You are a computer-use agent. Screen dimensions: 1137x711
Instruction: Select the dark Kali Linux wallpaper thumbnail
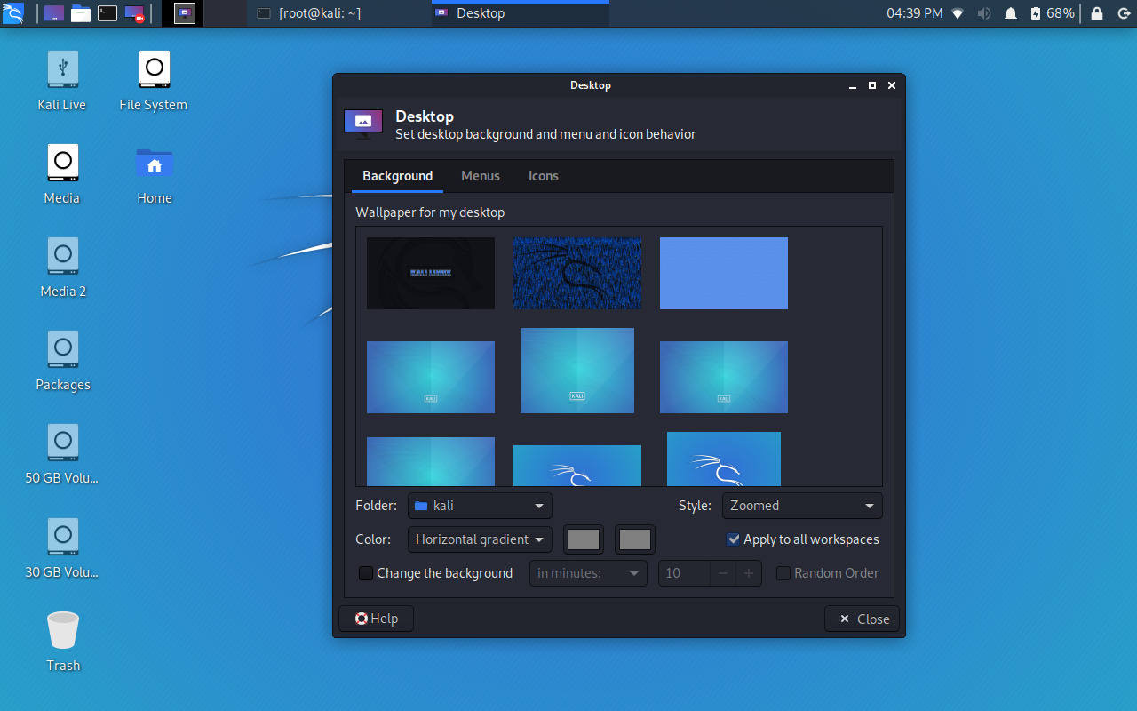(x=430, y=273)
